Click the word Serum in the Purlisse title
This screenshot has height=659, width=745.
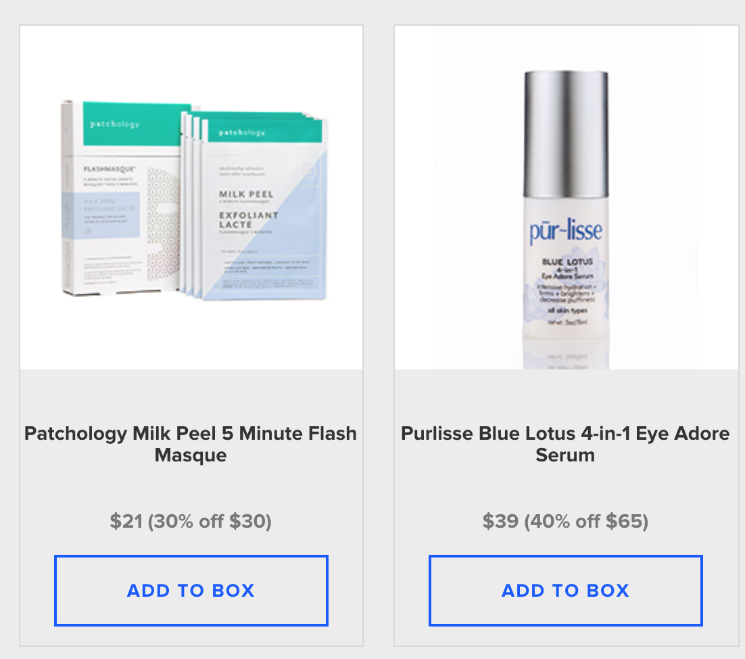[565, 455]
